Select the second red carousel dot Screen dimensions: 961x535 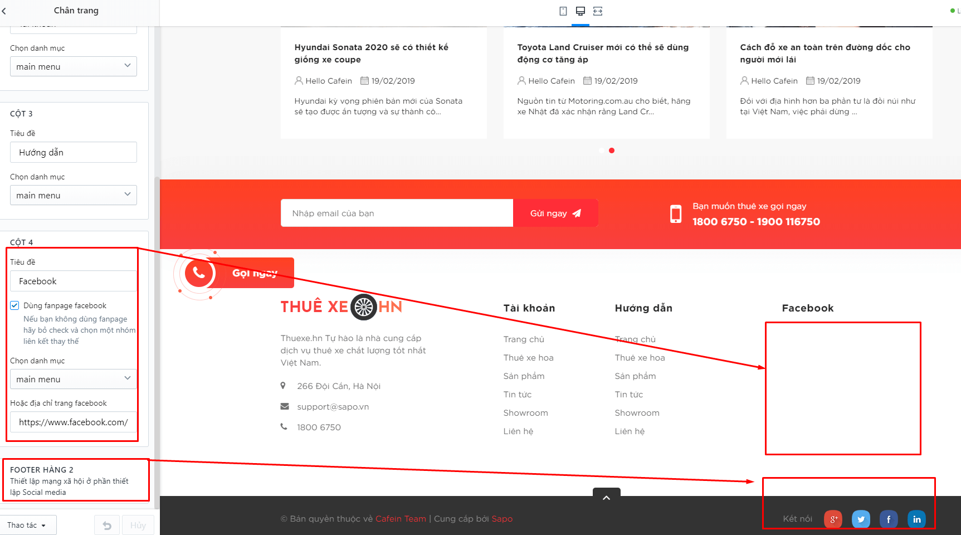coord(612,150)
